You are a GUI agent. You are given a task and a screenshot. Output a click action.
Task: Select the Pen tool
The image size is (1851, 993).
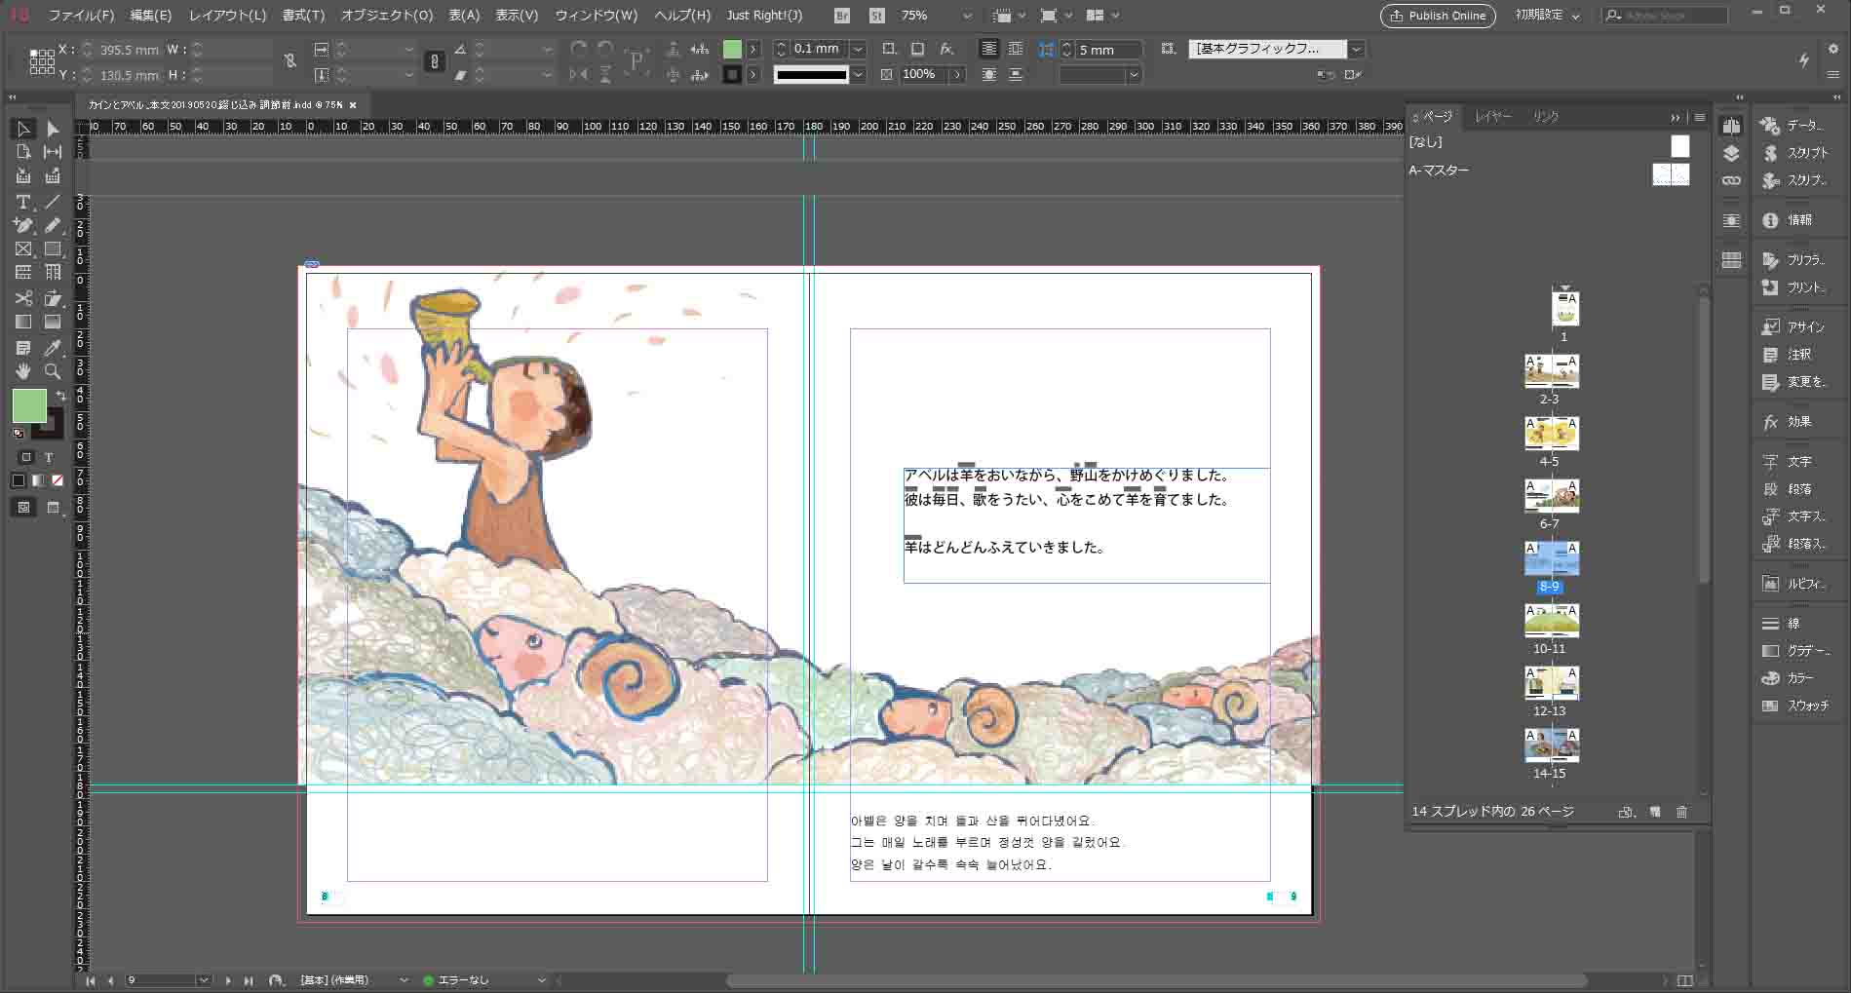coord(24,225)
